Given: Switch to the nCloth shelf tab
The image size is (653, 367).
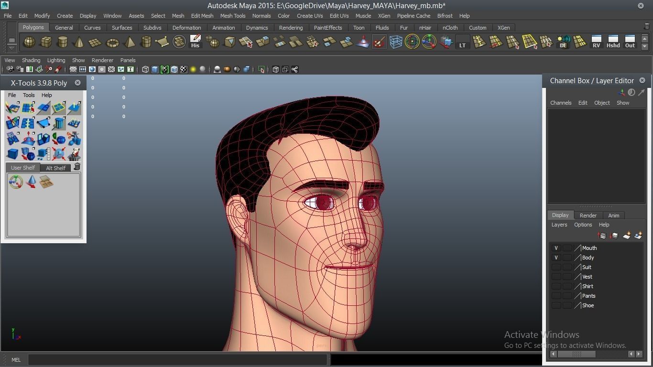Looking at the screenshot, I should [x=450, y=28].
